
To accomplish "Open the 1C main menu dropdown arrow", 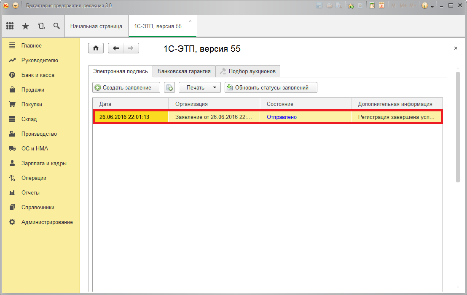I will coord(16,5).
